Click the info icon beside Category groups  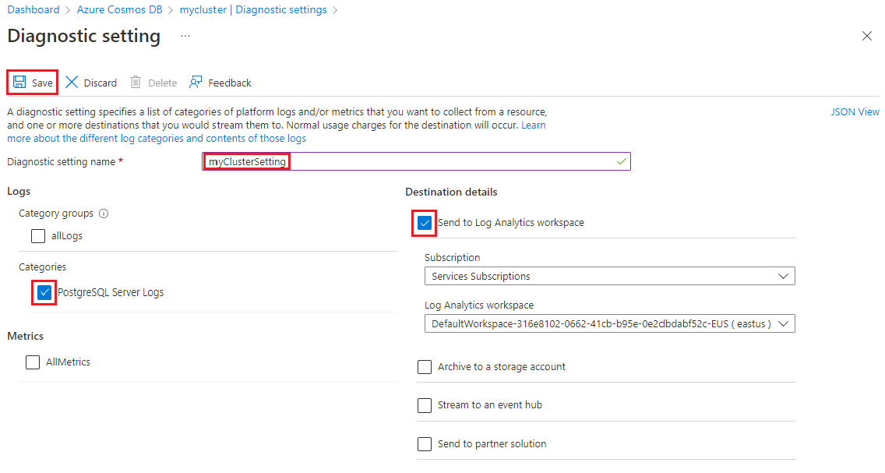[104, 213]
